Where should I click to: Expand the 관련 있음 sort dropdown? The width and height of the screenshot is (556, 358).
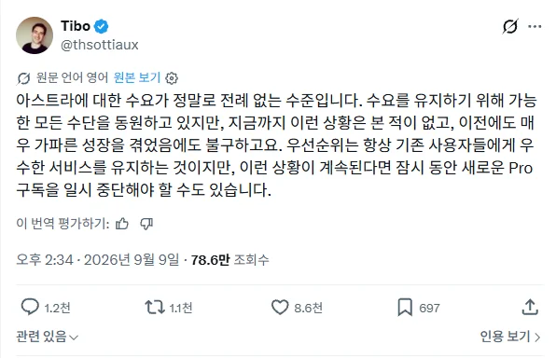(x=47, y=337)
